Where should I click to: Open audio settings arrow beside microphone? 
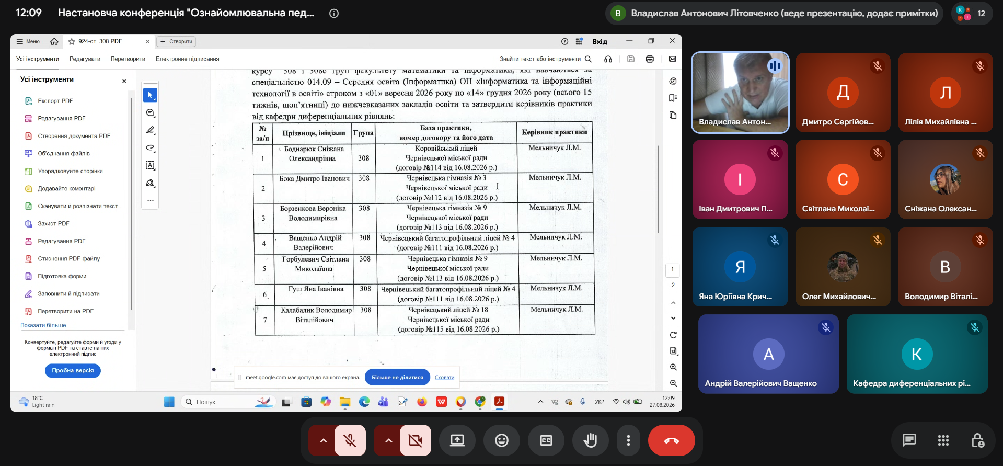click(323, 440)
